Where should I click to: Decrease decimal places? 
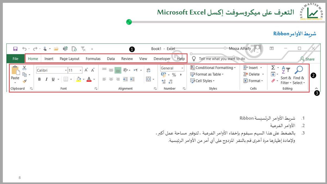(x=170, y=81)
